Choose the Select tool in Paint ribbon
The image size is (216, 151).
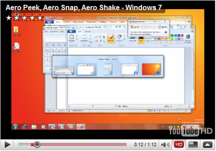point(84,38)
